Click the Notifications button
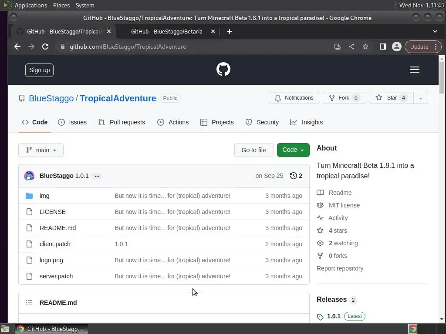 click(294, 98)
